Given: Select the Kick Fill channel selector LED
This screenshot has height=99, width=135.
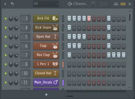Looking at the screenshot, I should click(x=63, y=19).
